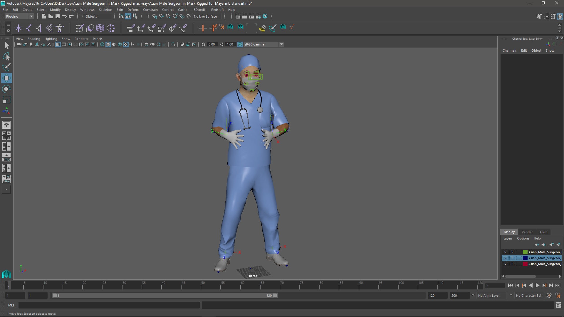Select the arrow Select tool
Viewport: 564px width, 317px height.
click(6, 45)
